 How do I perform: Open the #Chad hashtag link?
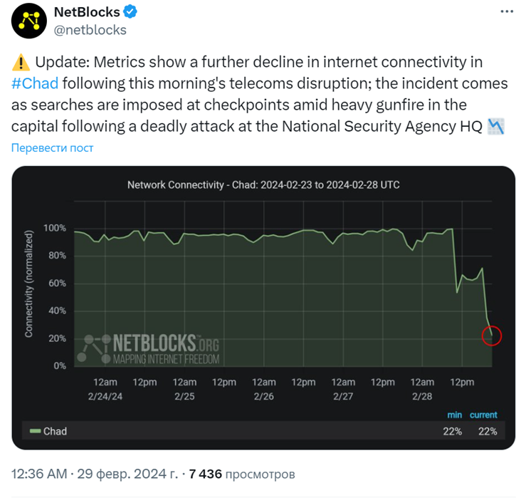pyautogui.click(x=35, y=83)
